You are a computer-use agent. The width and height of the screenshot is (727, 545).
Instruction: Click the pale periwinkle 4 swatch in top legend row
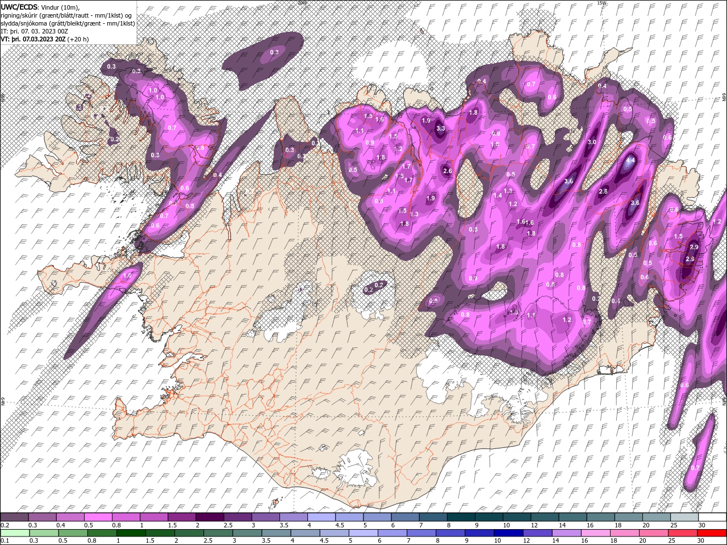pos(320,517)
